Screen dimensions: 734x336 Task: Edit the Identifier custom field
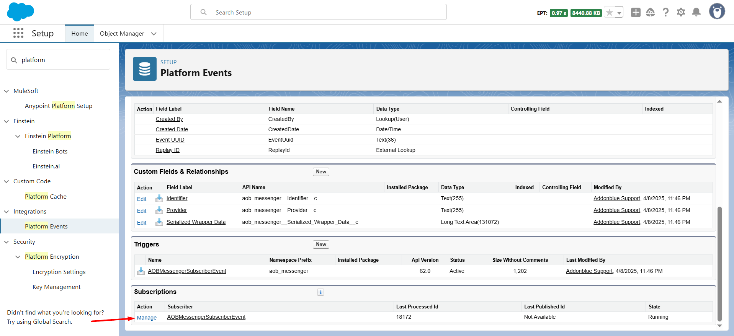[x=142, y=199]
